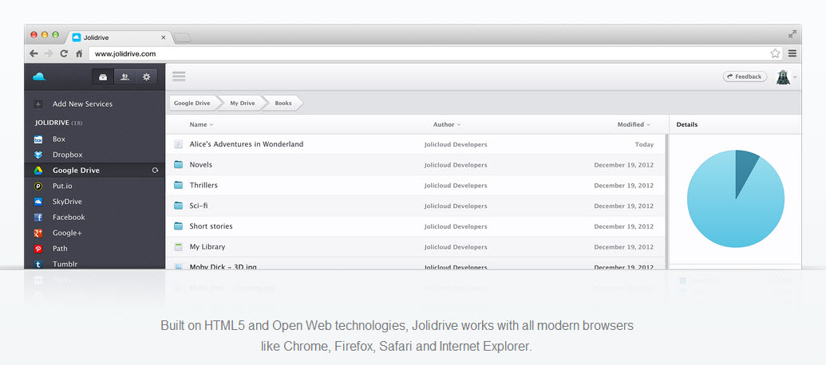Viewport: 826px width, 365px height.
Task: Select Google Drive in the sidebar
Action: [x=95, y=171]
